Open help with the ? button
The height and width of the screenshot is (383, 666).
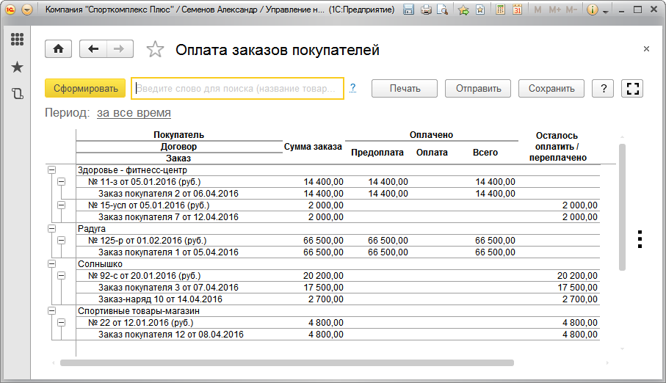pyautogui.click(x=603, y=88)
